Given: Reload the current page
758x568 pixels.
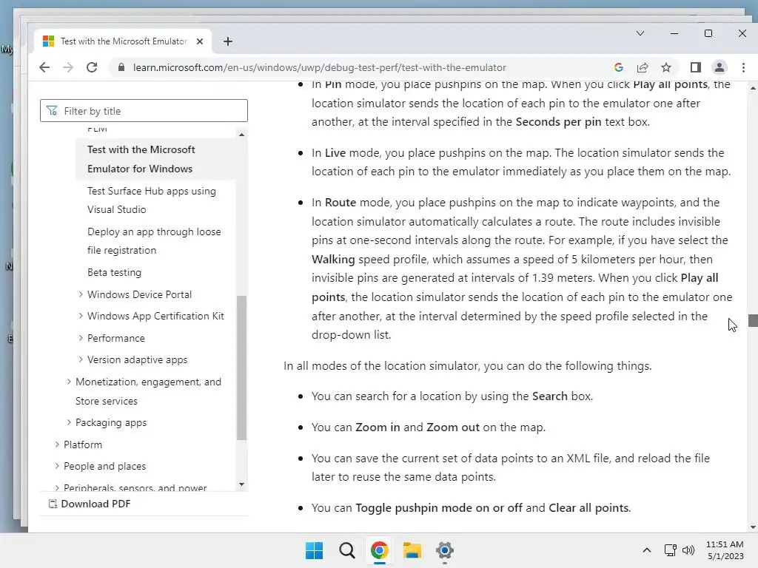Looking at the screenshot, I should click(x=92, y=67).
